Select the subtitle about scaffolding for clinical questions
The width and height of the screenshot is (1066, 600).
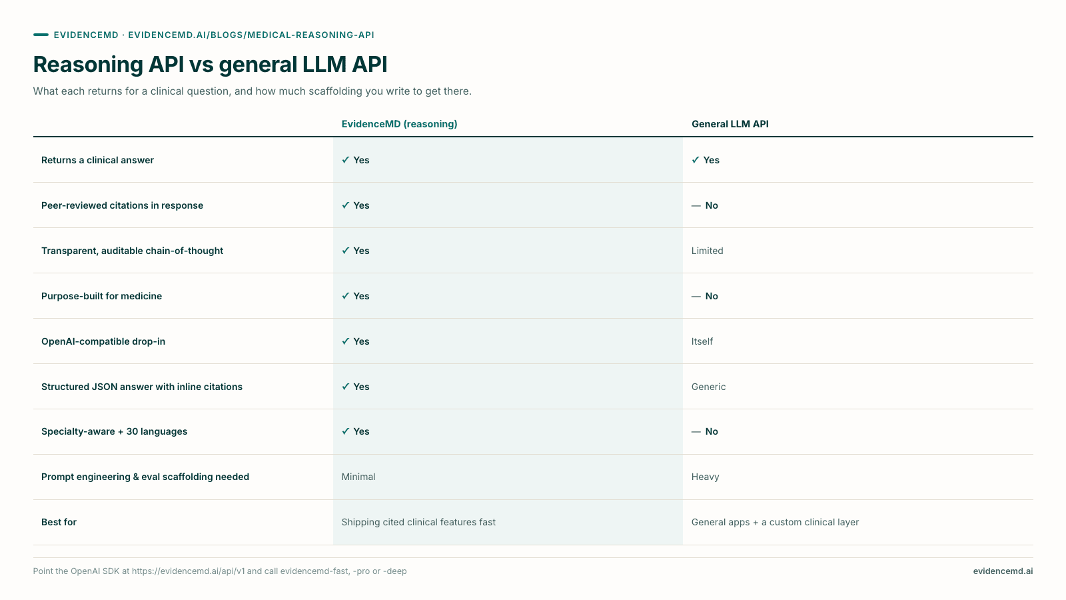(x=253, y=91)
